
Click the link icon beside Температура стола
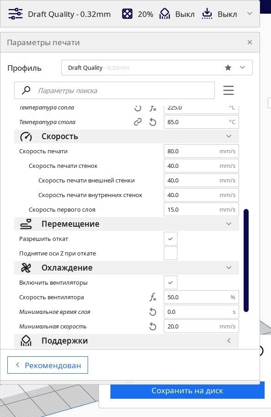(137, 122)
